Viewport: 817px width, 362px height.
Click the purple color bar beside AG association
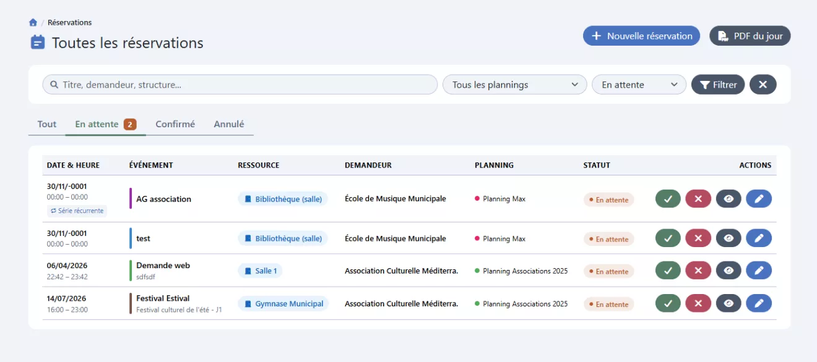(x=131, y=199)
